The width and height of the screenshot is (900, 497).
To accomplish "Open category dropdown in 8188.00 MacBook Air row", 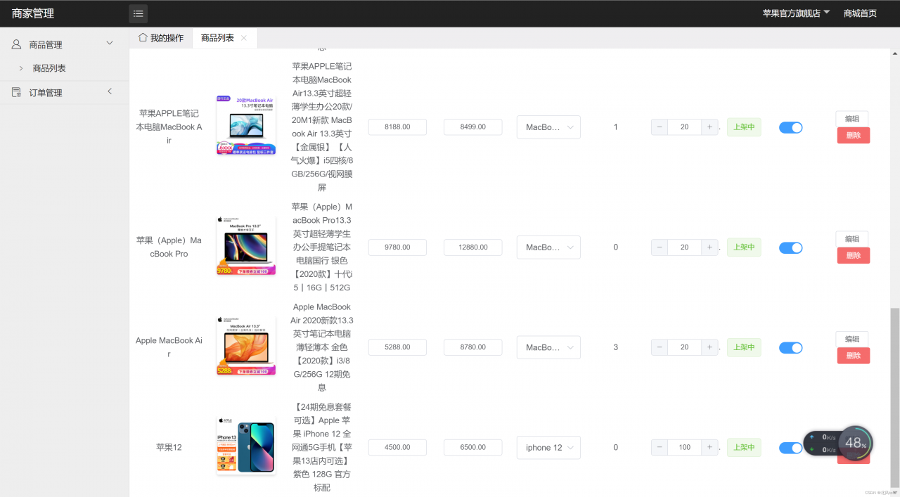I will tap(548, 127).
